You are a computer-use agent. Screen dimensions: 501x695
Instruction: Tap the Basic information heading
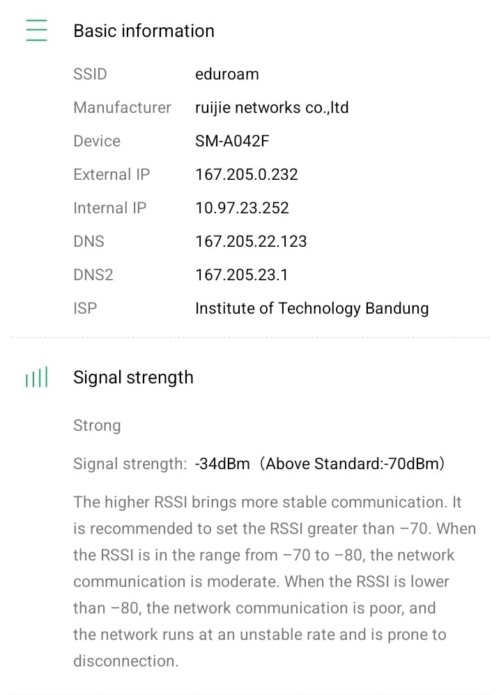point(144,31)
